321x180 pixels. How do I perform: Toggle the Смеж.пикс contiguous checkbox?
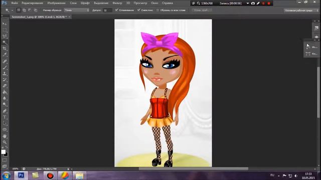pos(139,10)
